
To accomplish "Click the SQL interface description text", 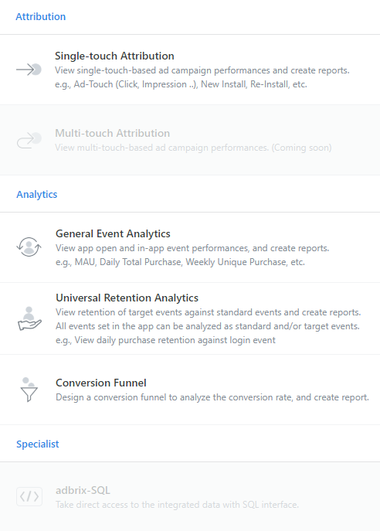I will [x=178, y=505].
